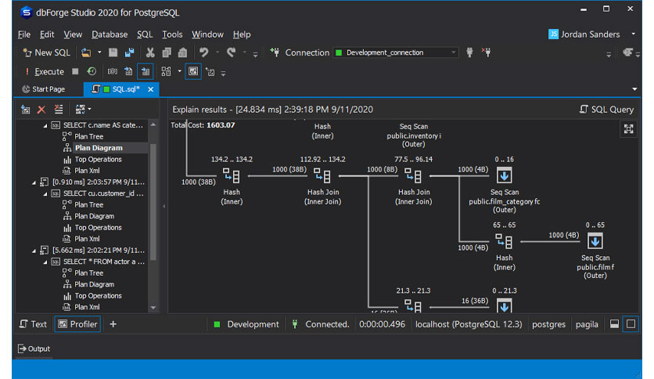The height and width of the screenshot is (379, 654).
Task: Expand the dropdown next to layout blocks icon
Action: pos(180,71)
